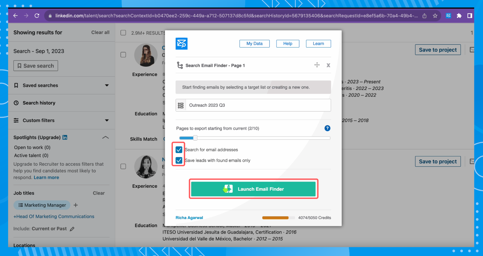Select the first candidate's checkbox
Viewport: 483px width, 256px height.
click(x=123, y=55)
